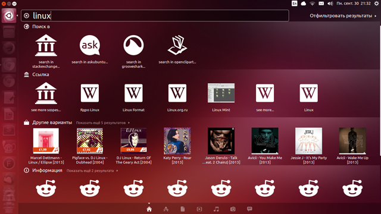Expand Показать ещё 2 результата
The width and height of the screenshot is (381, 214).
92,171
